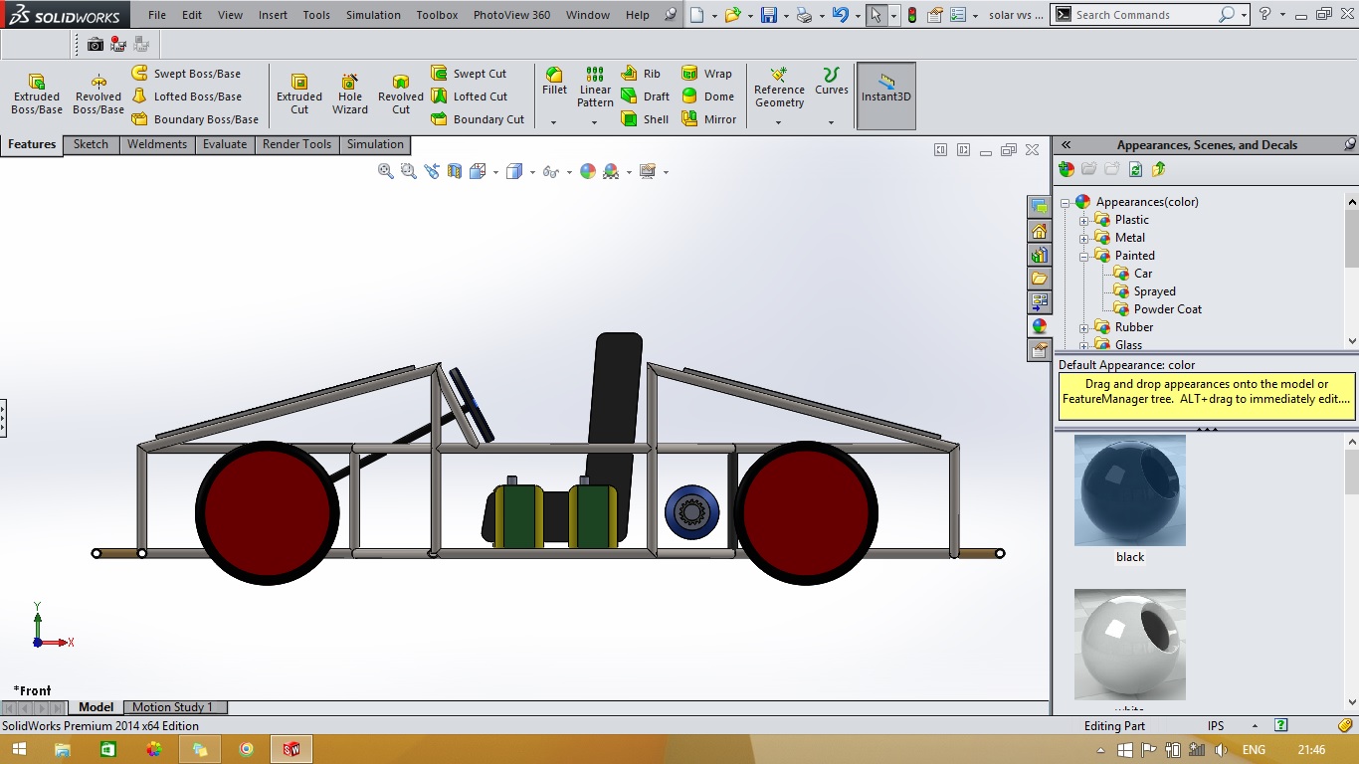Select Boundary Boss/Base feature

pyautogui.click(x=195, y=119)
